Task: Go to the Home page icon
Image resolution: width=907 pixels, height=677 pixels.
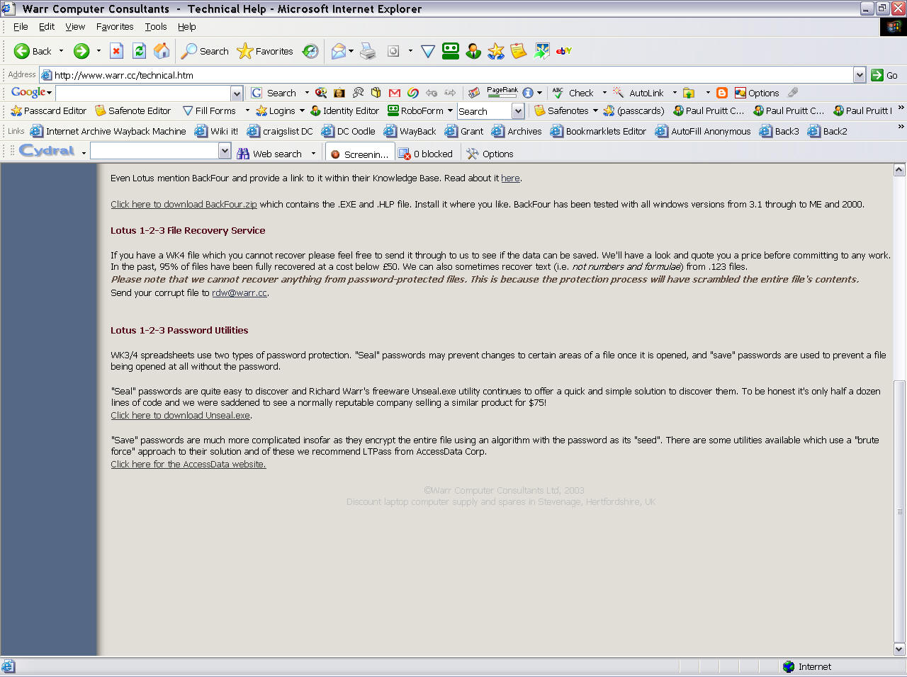Action: click(x=162, y=51)
